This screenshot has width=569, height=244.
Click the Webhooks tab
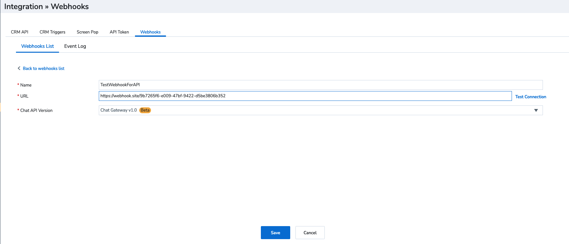[x=150, y=32]
